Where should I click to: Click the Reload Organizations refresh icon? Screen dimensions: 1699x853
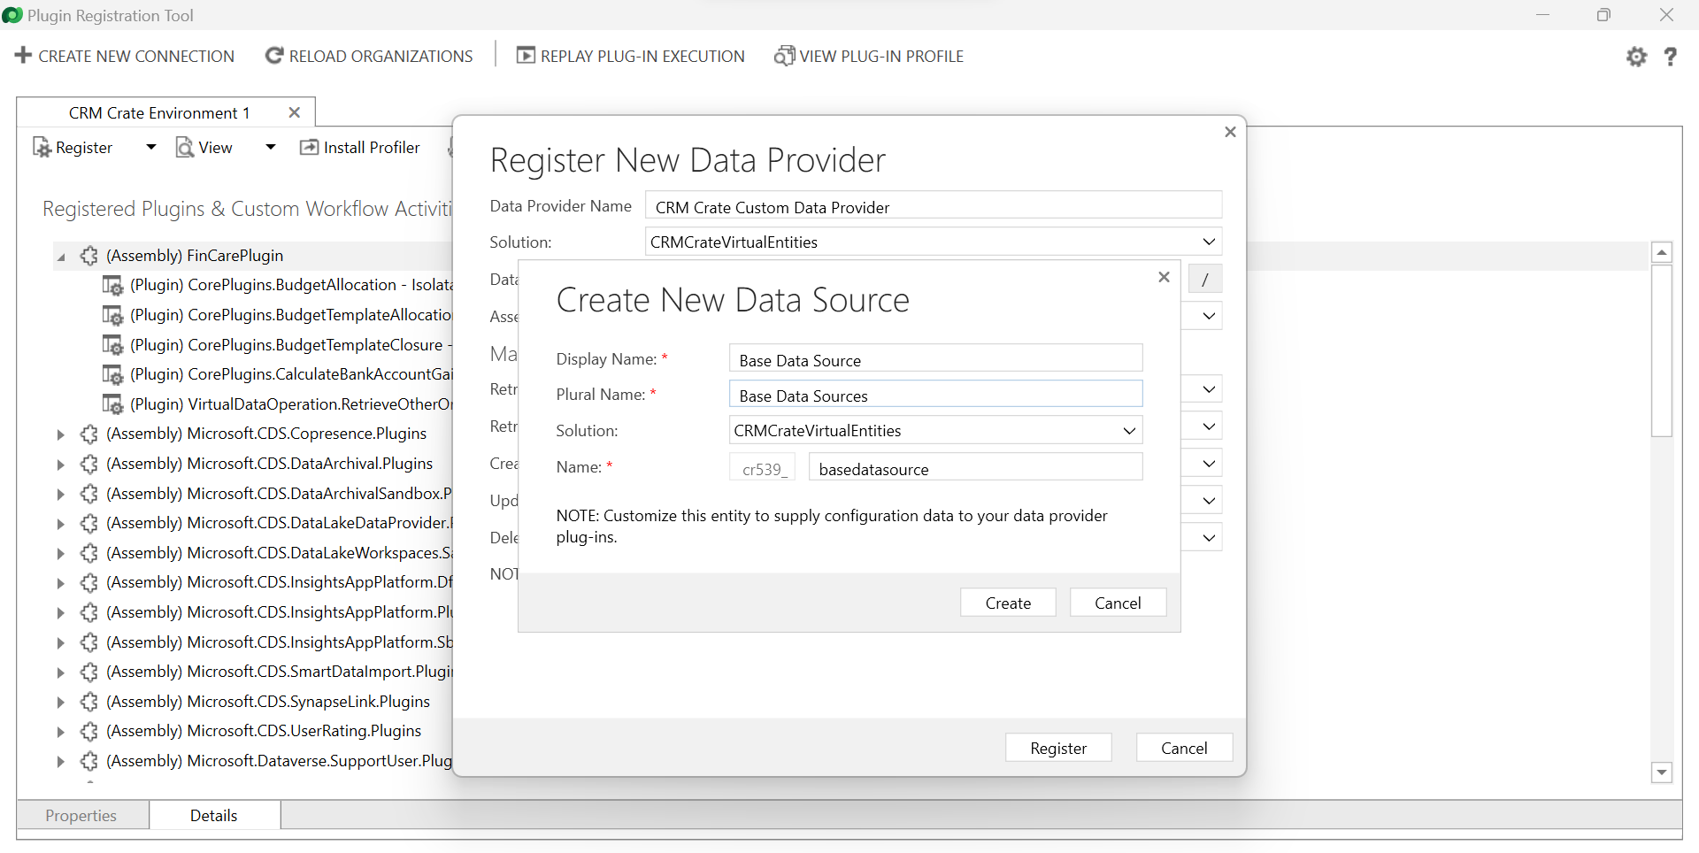coord(273,55)
